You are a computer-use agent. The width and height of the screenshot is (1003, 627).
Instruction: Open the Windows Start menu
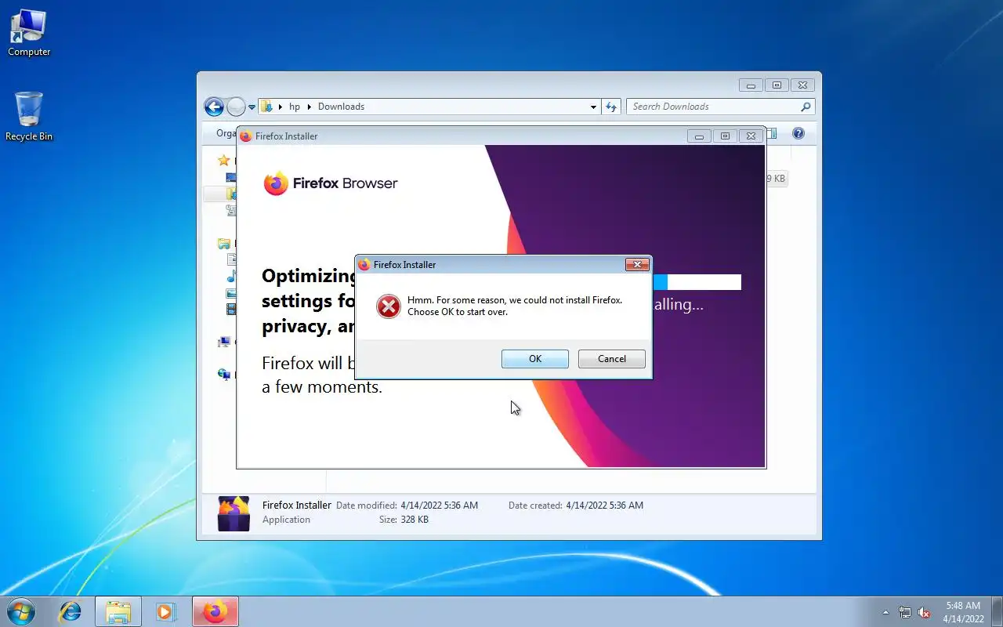click(x=20, y=611)
